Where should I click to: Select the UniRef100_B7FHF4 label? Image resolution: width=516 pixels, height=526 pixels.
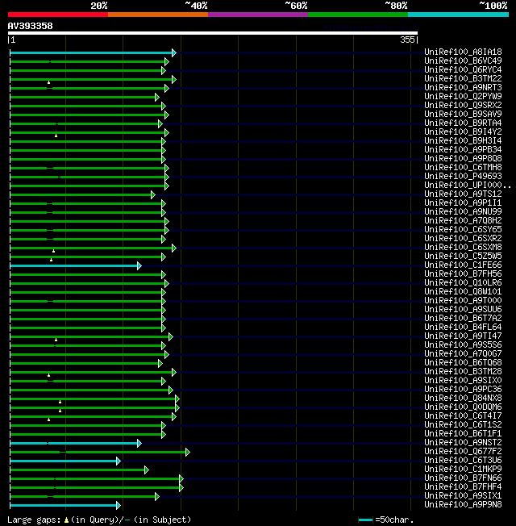pyautogui.click(x=463, y=486)
